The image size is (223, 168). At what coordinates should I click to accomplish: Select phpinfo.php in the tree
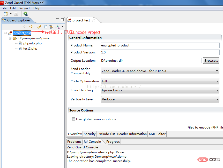point(32,43)
